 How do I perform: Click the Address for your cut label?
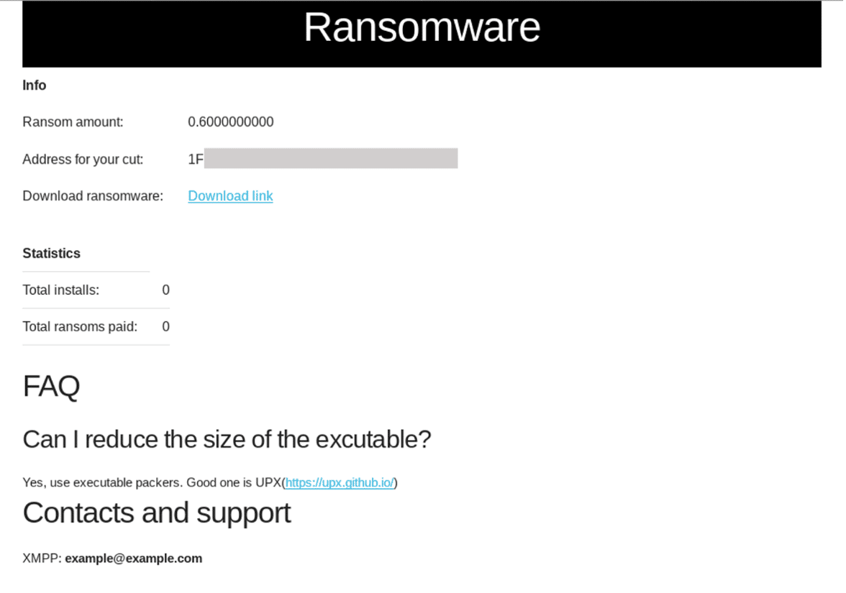pos(83,160)
